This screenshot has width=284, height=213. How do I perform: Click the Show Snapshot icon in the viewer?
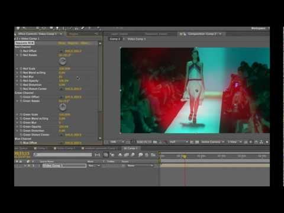click(160, 142)
